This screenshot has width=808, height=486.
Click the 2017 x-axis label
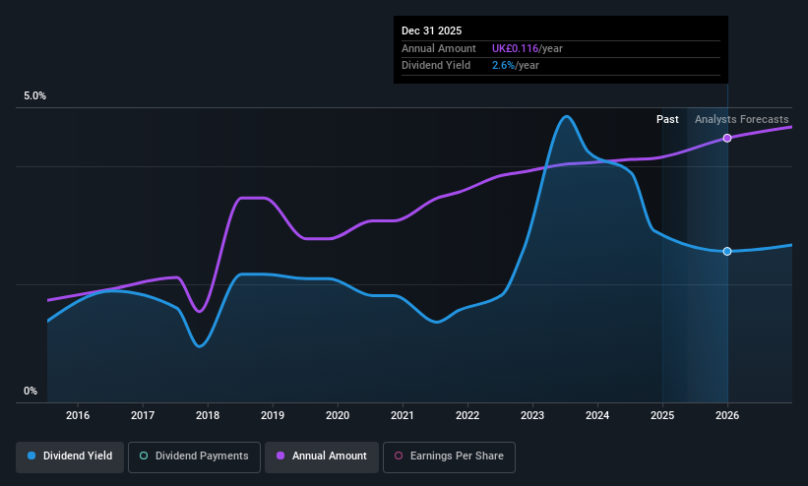click(x=143, y=415)
